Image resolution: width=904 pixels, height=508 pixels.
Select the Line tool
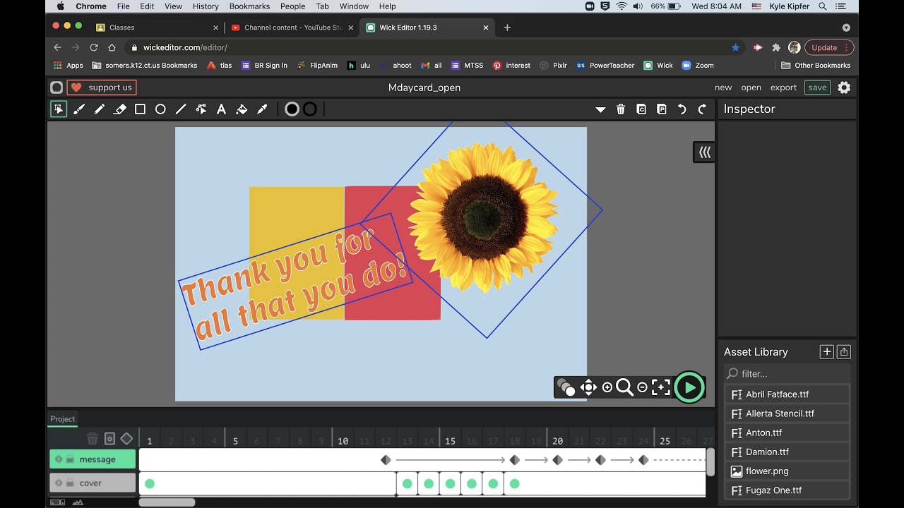click(x=181, y=109)
